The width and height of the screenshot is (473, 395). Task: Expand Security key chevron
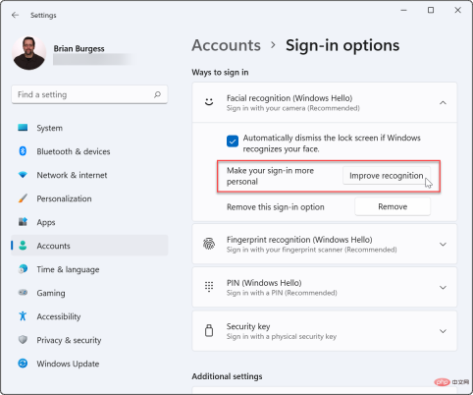[x=443, y=331]
